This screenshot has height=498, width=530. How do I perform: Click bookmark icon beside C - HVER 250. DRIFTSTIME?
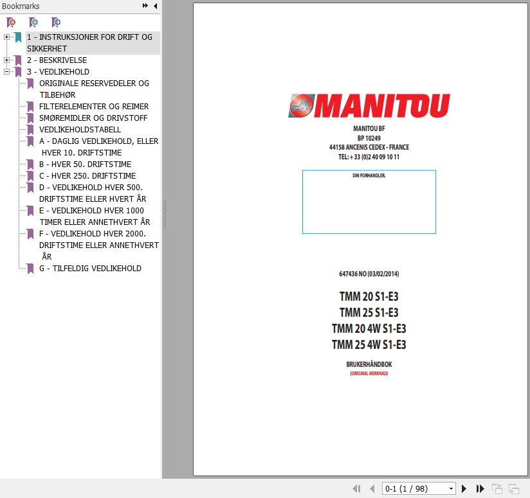coord(30,176)
